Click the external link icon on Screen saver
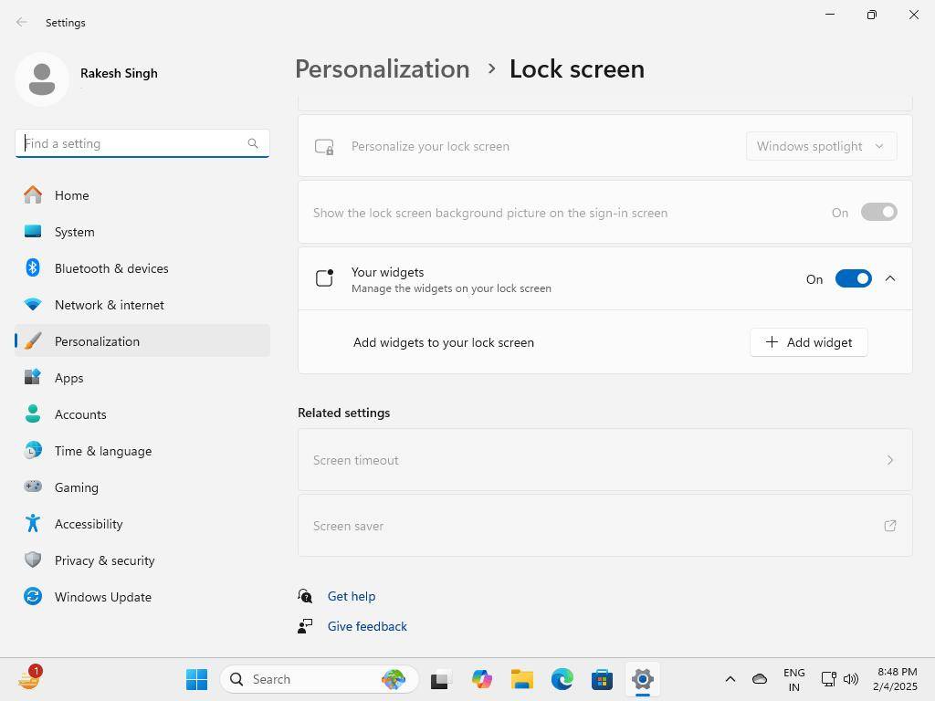935x701 pixels. 889,525
